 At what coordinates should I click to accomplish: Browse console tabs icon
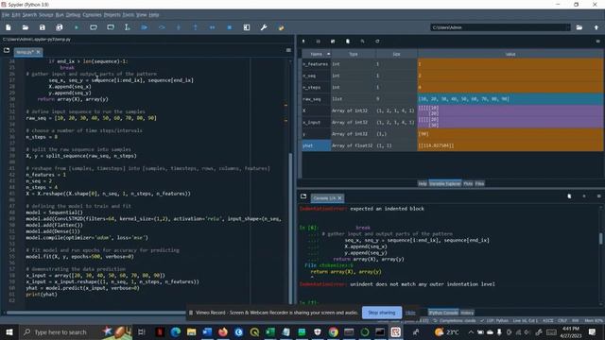coord(303,196)
